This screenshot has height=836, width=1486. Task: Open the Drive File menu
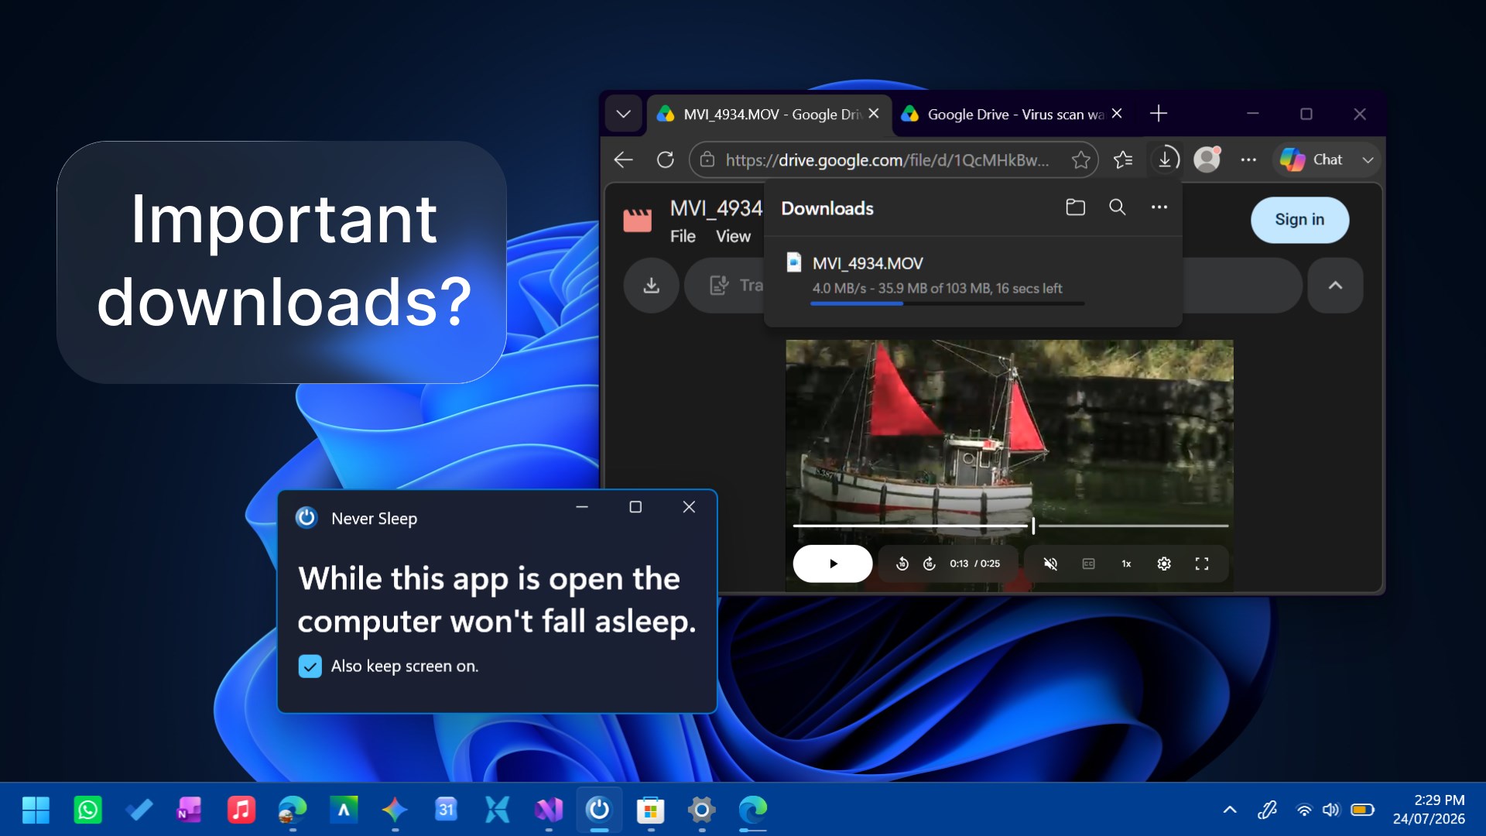click(x=683, y=236)
